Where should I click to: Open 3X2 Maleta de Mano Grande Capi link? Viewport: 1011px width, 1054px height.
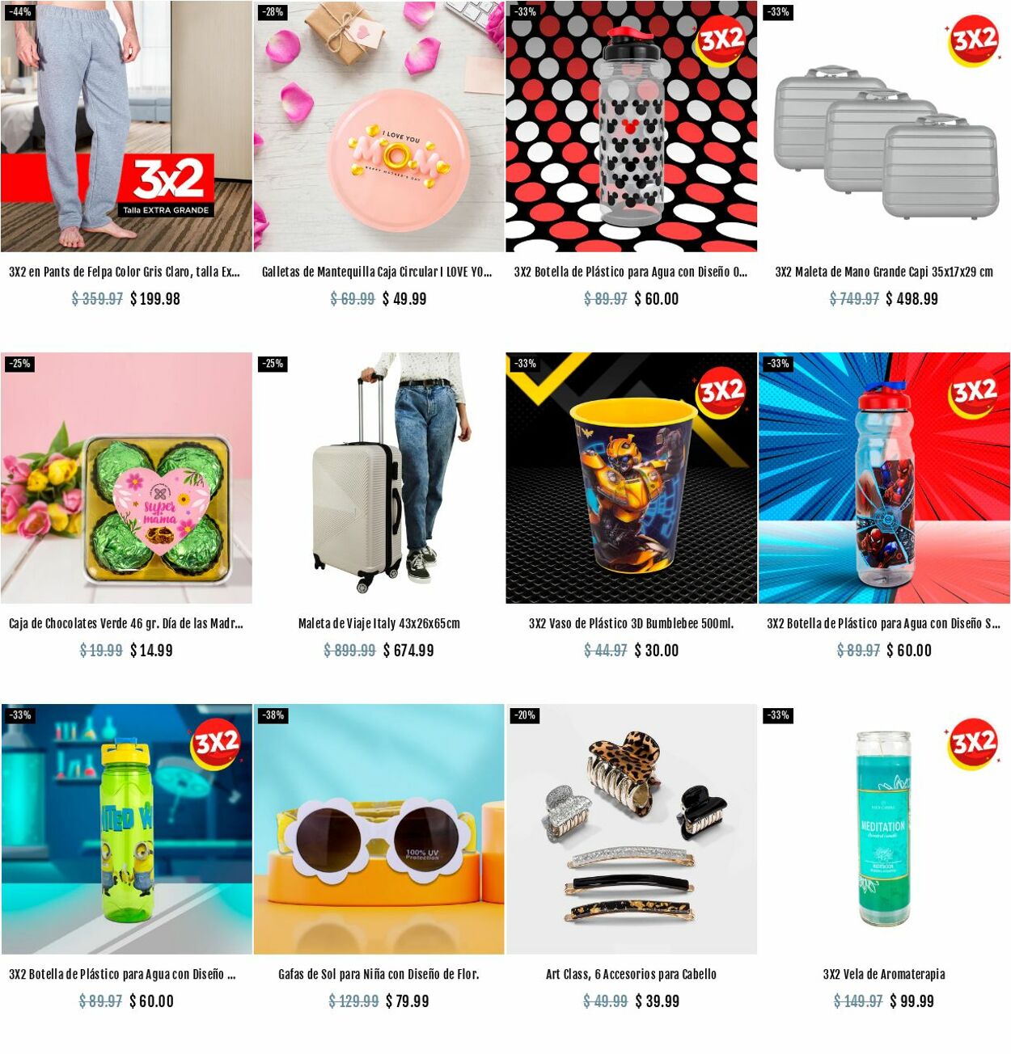click(x=884, y=272)
